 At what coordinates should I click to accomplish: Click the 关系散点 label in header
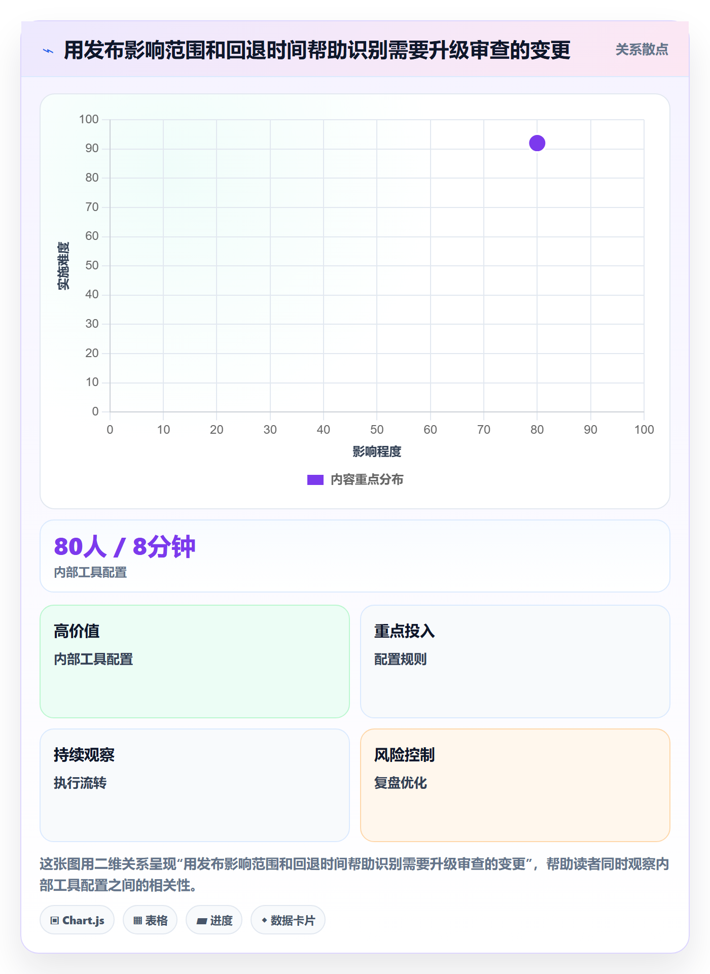click(x=642, y=50)
